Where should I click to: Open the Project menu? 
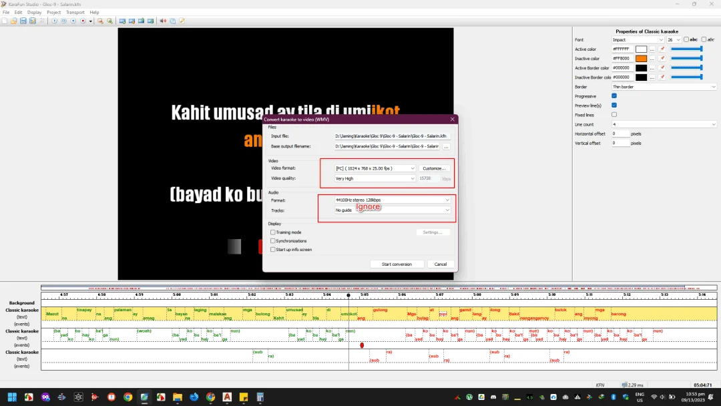pyautogui.click(x=54, y=13)
